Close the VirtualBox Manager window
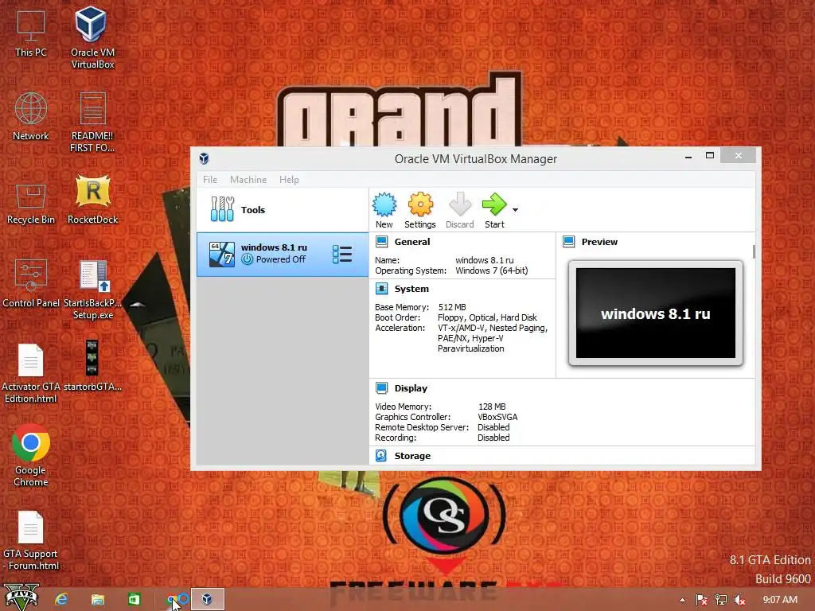815x611 pixels. tap(738, 156)
